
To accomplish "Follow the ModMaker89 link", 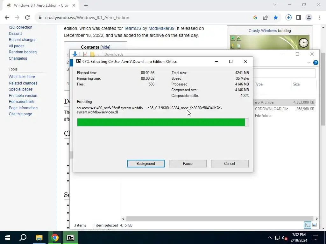I will 161,28.
